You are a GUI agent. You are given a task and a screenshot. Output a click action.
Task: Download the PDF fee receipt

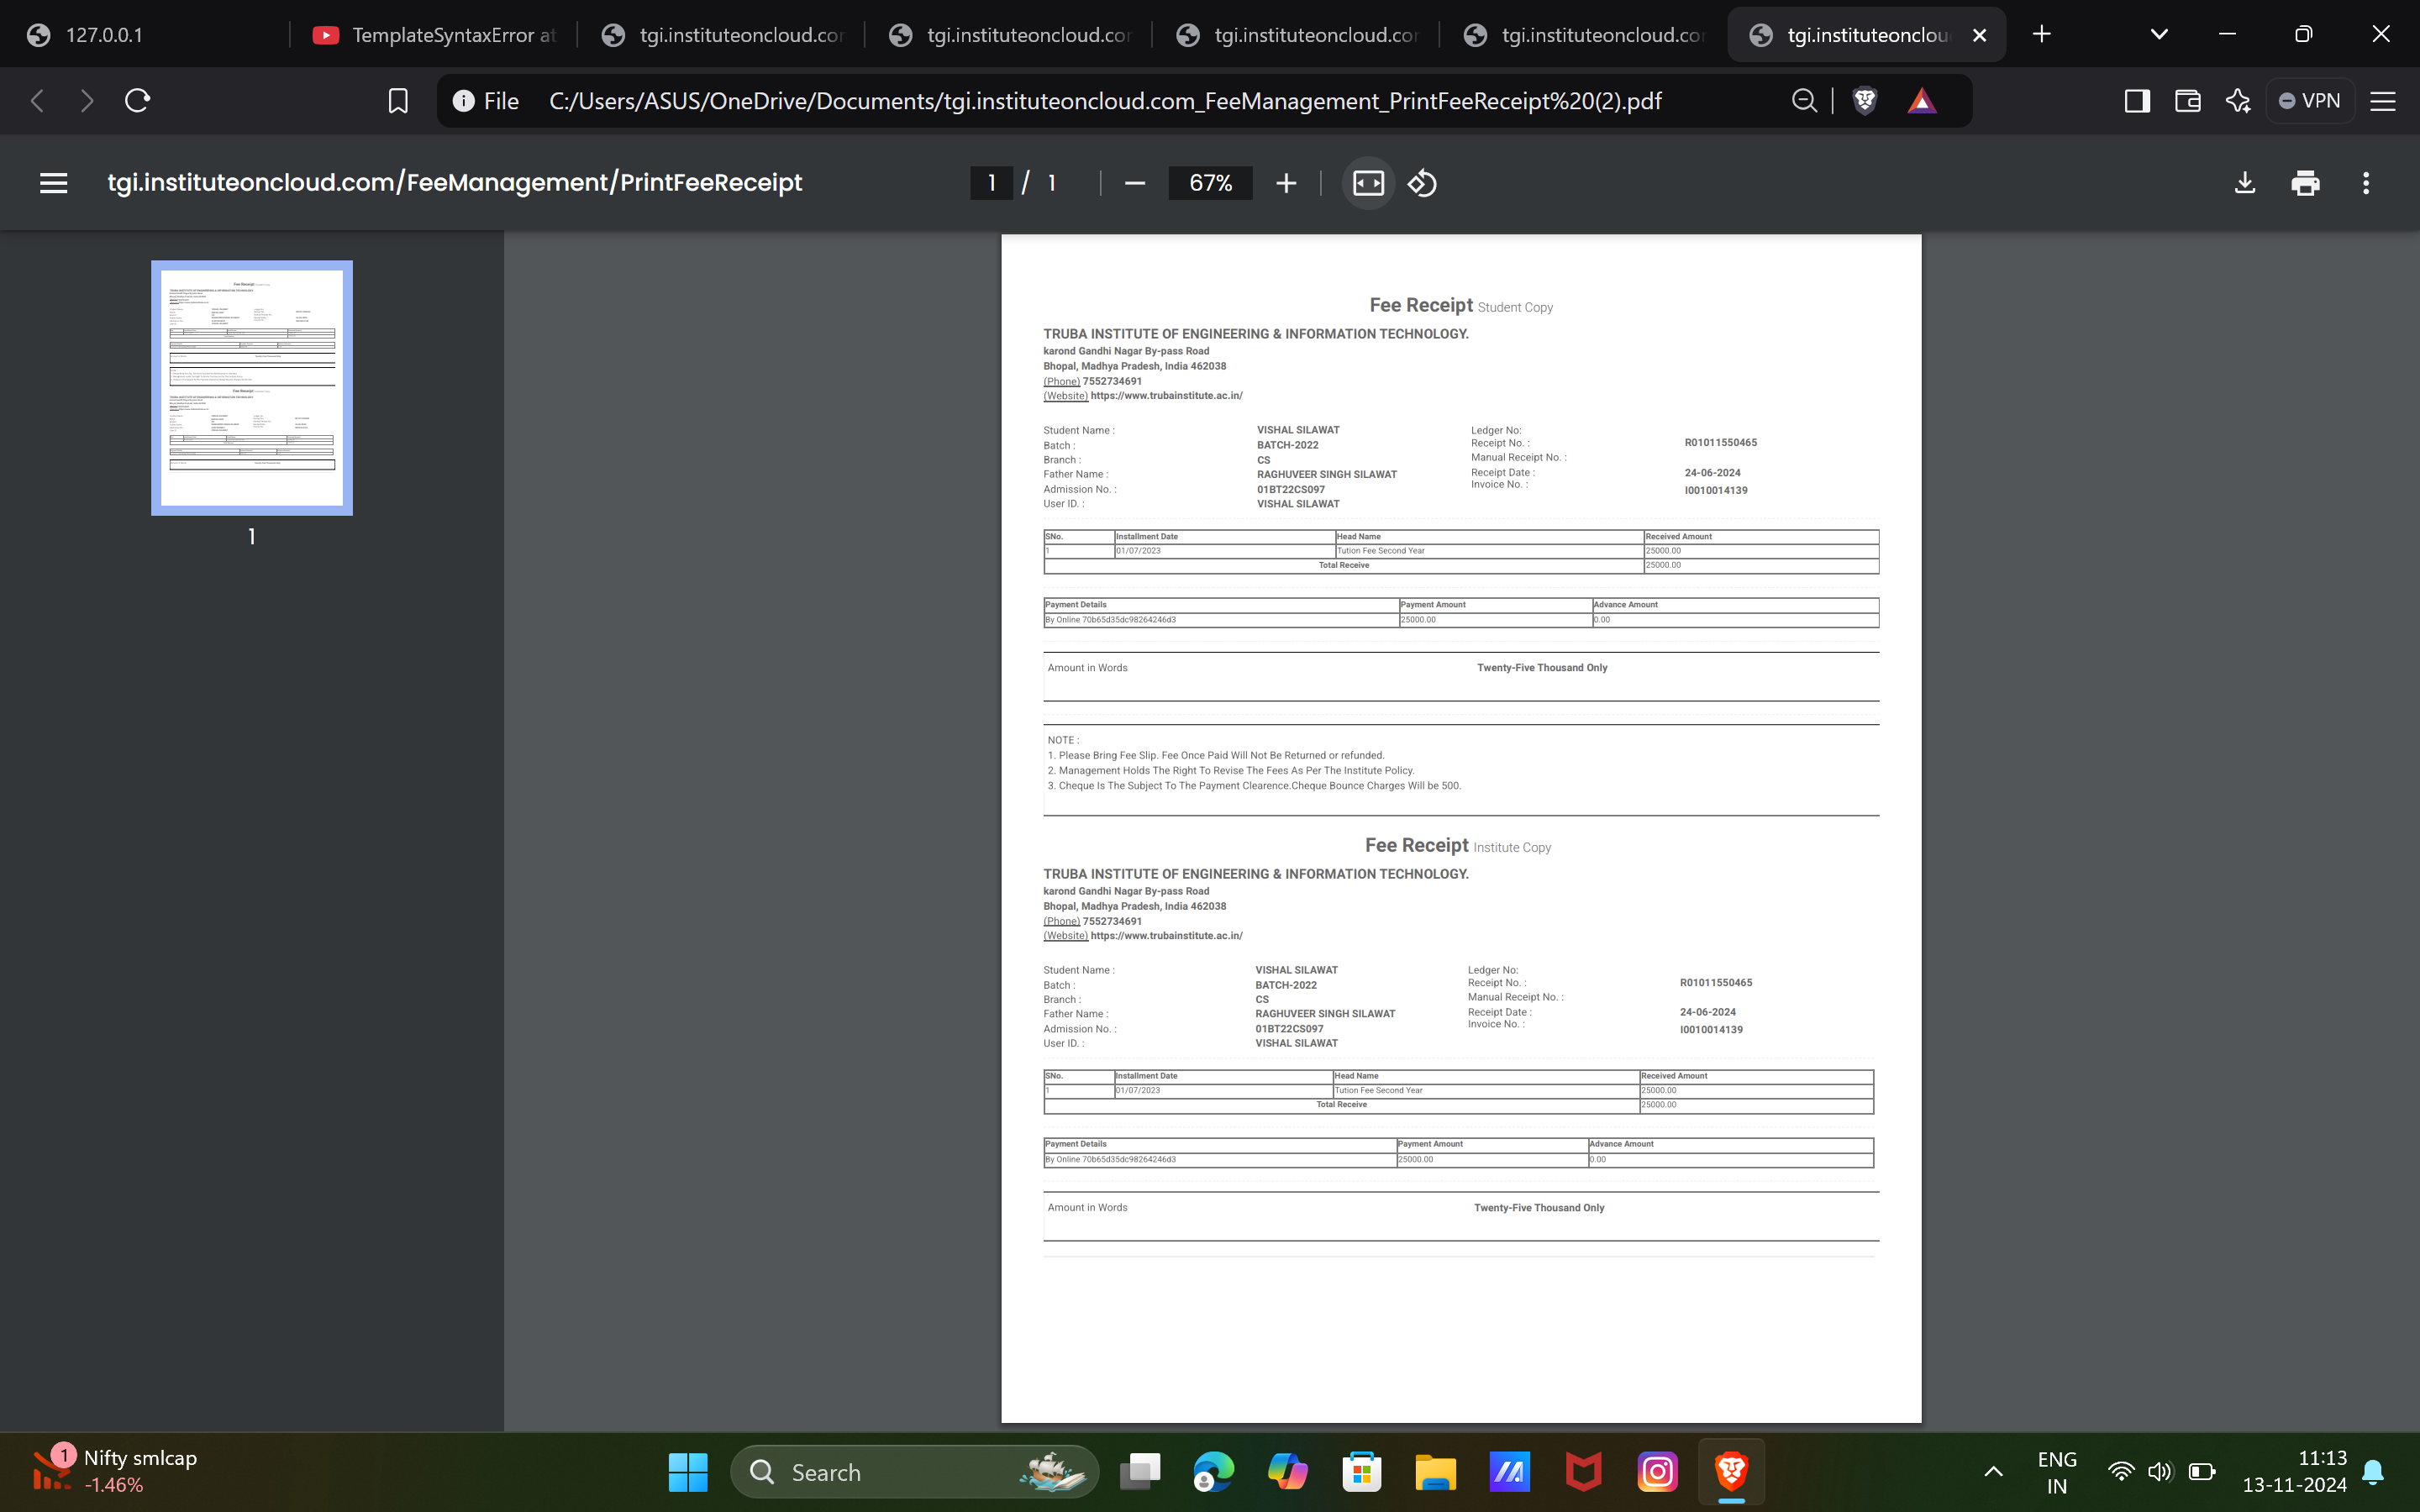pyautogui.click(x=2245, y=183)
